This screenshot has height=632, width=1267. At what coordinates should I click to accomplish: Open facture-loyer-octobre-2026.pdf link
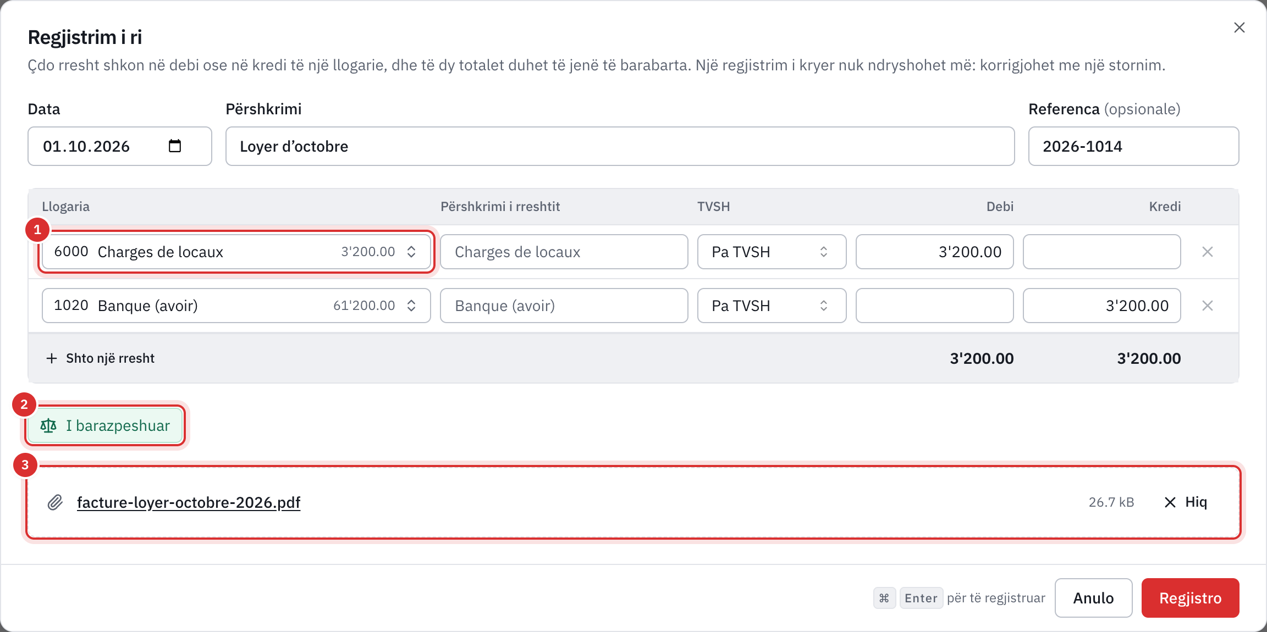pos(189,502)
